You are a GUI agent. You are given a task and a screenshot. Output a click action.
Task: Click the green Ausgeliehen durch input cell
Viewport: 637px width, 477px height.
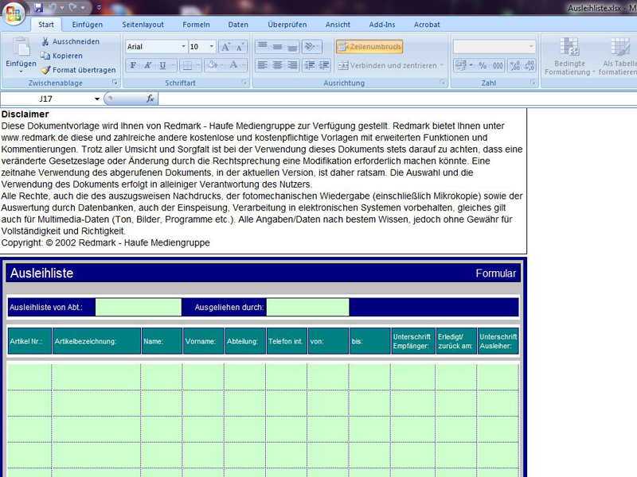pos(307,307)
